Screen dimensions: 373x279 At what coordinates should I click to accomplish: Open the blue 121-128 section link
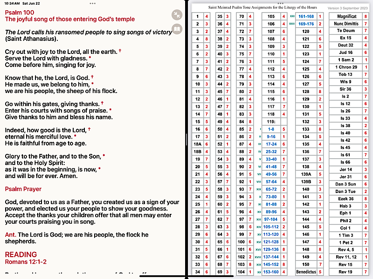coord(271,242)
